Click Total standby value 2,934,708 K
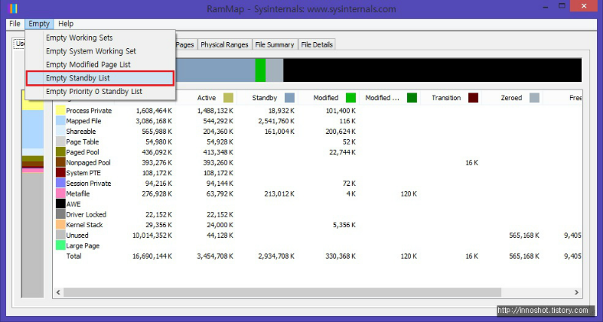 point(277,256)
